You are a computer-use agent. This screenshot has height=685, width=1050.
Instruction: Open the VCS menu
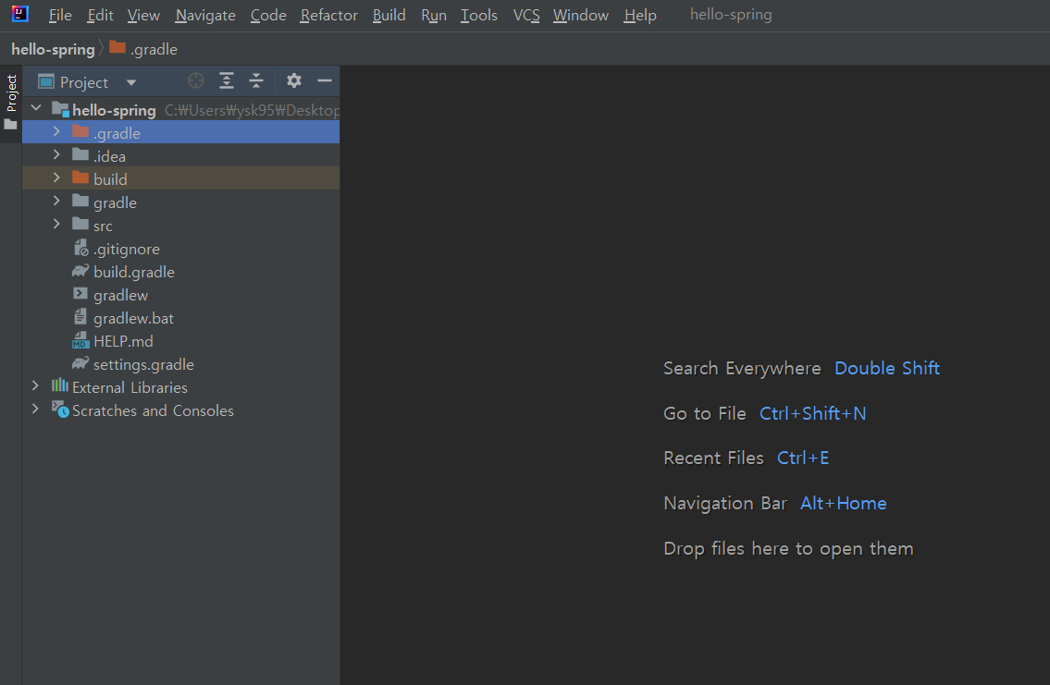[526, 15]
